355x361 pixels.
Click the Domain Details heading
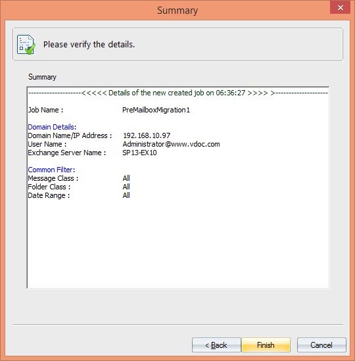[52, 127]
